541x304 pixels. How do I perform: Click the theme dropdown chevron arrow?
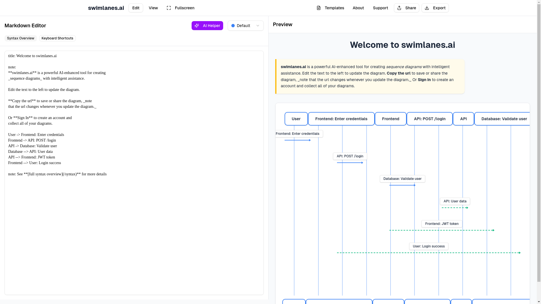(258, 26)
